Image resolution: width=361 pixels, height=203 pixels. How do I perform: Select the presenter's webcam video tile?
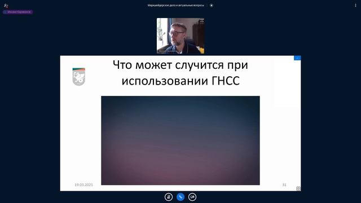click(180, 36)
